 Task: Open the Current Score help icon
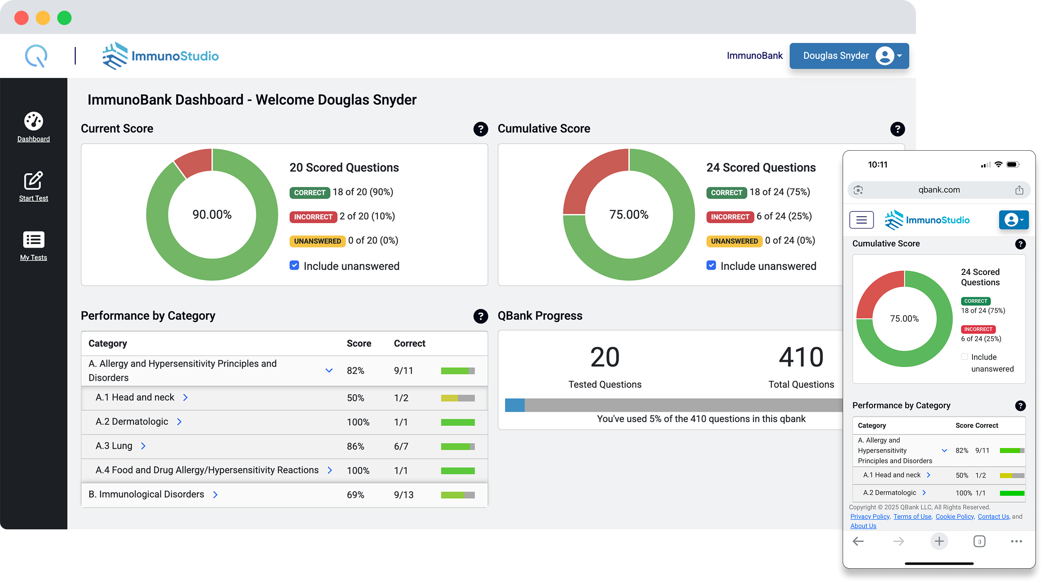click(x=481, y=129)
